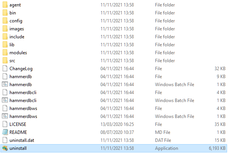The height and width of the screenshot is (154, 229).
Task: Click the MD File type label
Action: (163, 132)
